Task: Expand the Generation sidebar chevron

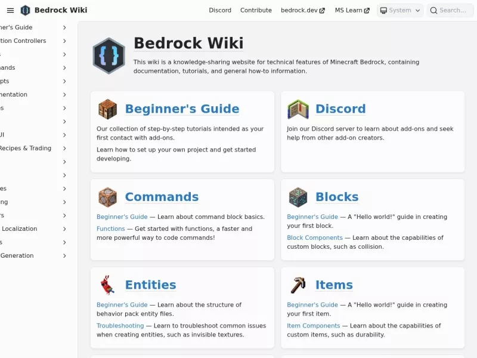Action: click(x=64, y=256)
